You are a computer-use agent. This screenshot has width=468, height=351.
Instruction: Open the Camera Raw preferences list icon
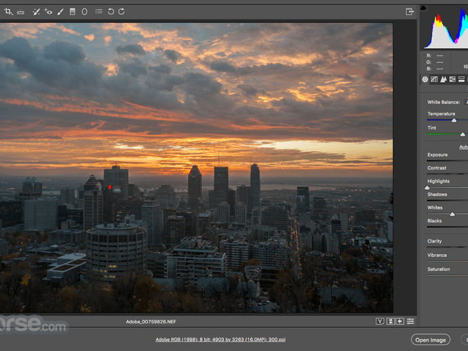99,12
